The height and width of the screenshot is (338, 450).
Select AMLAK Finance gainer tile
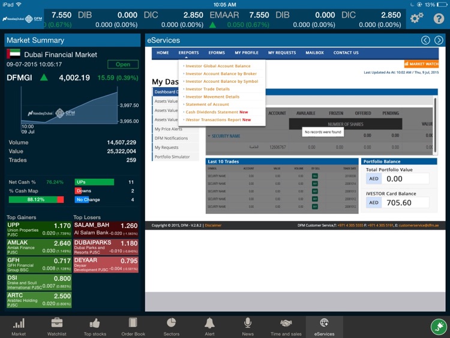[x=39, y=247]
